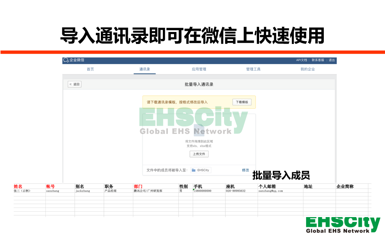Click 退出 to log out
This screenshot has width=385, height=241.
(x=332, y=60)
